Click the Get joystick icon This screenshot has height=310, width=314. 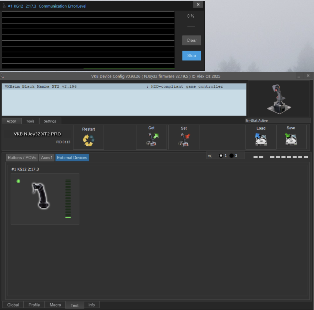click(x=152, y=139)
